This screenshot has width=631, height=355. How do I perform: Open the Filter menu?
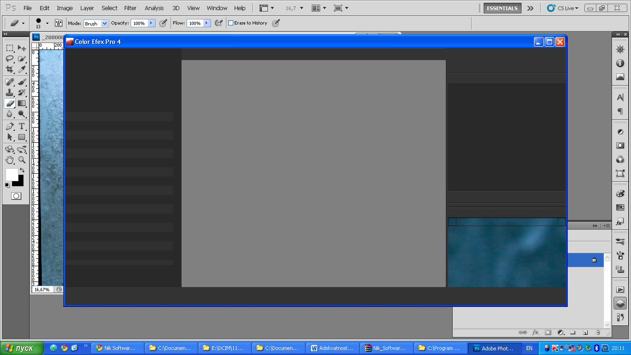tap(130, 8)
